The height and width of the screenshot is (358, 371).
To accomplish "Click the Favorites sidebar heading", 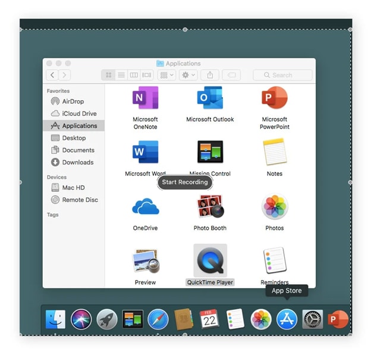I will click(x=58, y=91).
